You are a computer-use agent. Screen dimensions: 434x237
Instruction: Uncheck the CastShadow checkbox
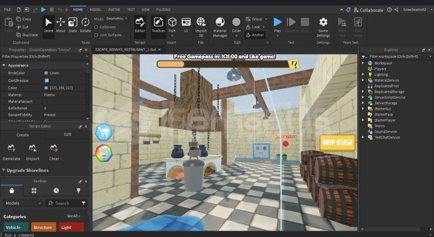(47, 81)
